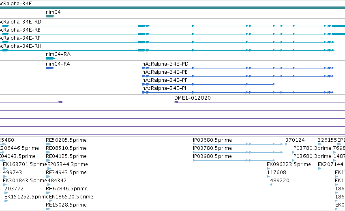The height and width of the screenshot is (211, 345).
Task: Select the RE34943.5prime EST label
Action: [66, 173]
